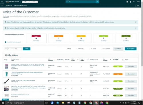The image size is (143, 105).
Task: Close the Feedback tab
Action: (8, 100)
